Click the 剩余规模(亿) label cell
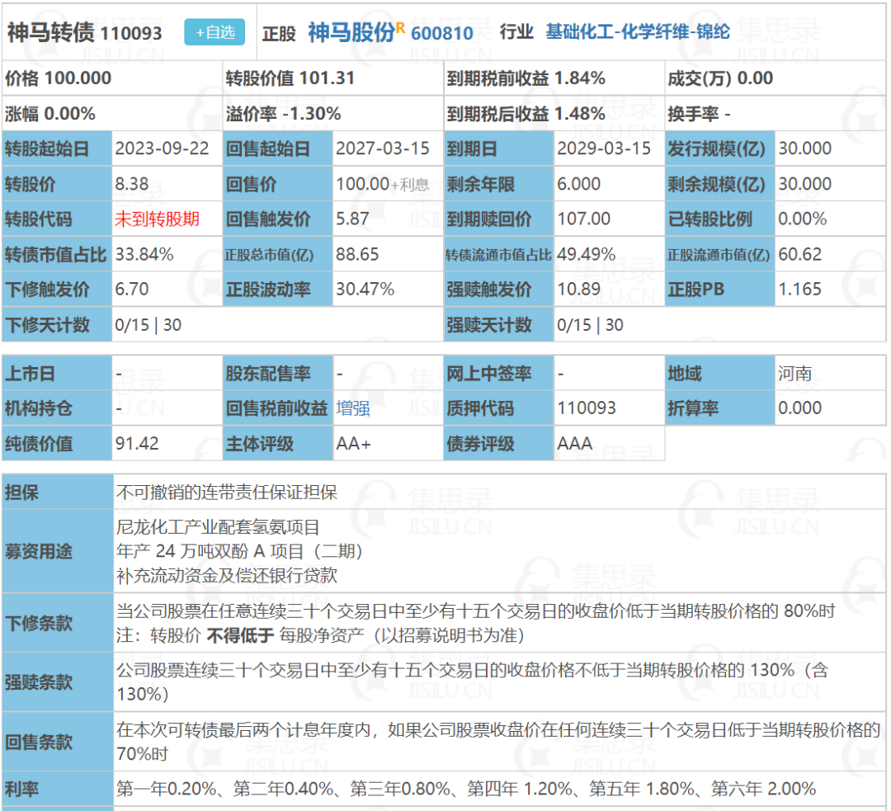This screenshot has height=811, width=891. [x=719, y=184]
